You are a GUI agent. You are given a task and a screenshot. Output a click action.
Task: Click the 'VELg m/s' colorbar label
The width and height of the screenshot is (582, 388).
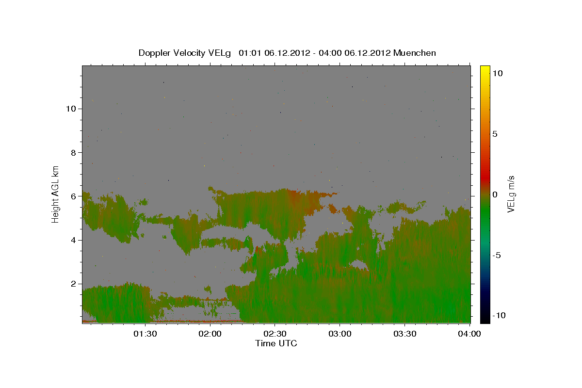point(511,194)
